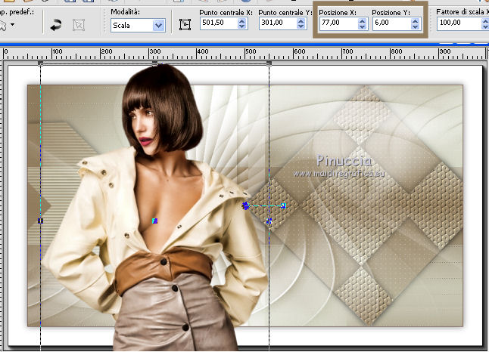Screen dimensions: 489x352
Task: Decrease Punto centrale Y with down arrow
Action: pyautogui.click(x=301, y=26)
